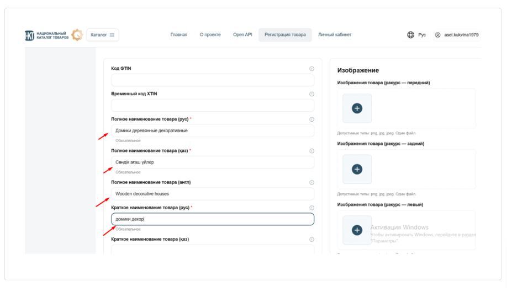
Task: Add front view product image
Action: [x=357, y=108]
